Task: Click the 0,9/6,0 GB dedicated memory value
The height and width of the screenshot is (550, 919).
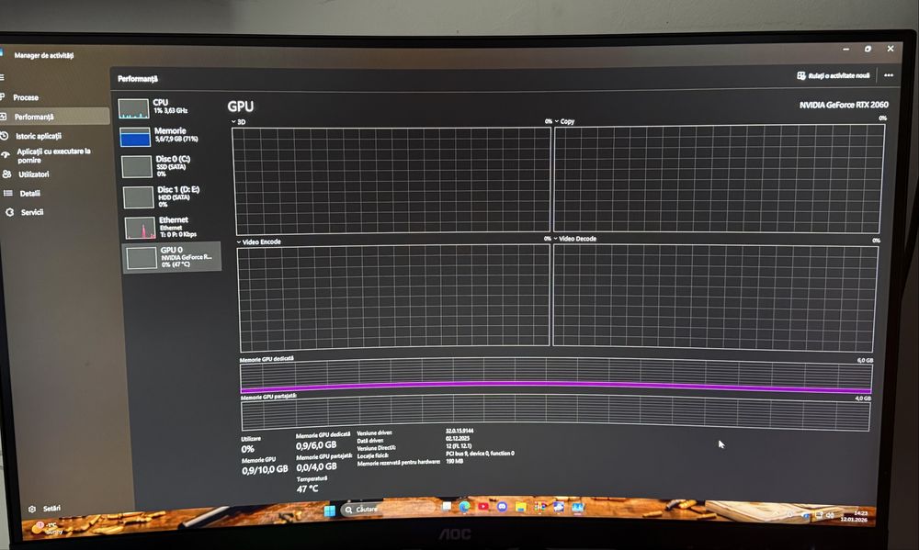Action: (x=316, y=445)
